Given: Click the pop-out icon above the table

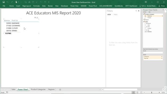Looking at the screenshot, I should [37, 18].
